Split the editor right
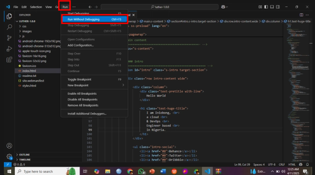315x175 pixels. (301, 15)
